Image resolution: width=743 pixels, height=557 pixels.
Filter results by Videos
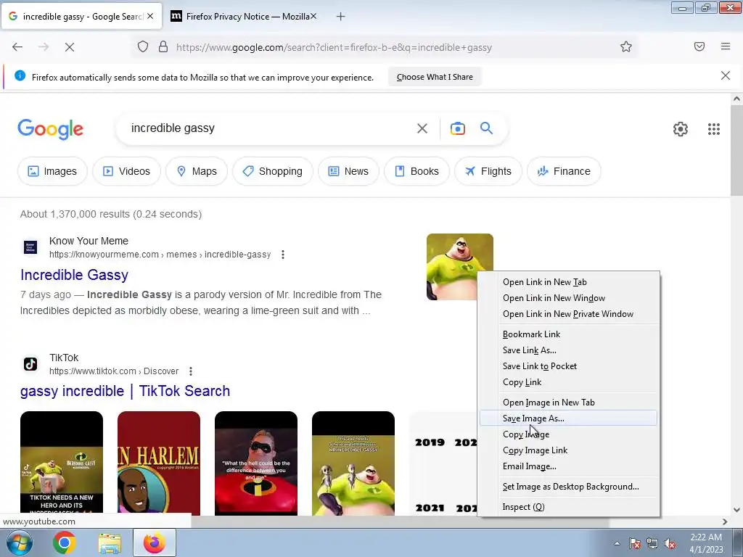[x=126, y=171]
